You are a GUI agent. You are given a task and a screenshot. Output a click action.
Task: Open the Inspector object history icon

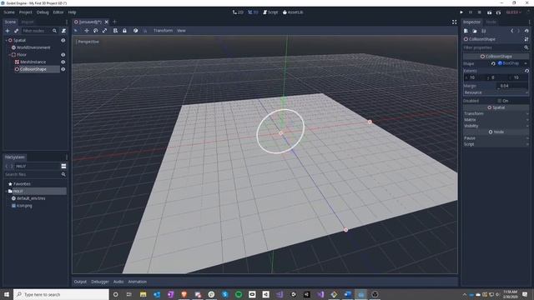pos(526,31)
